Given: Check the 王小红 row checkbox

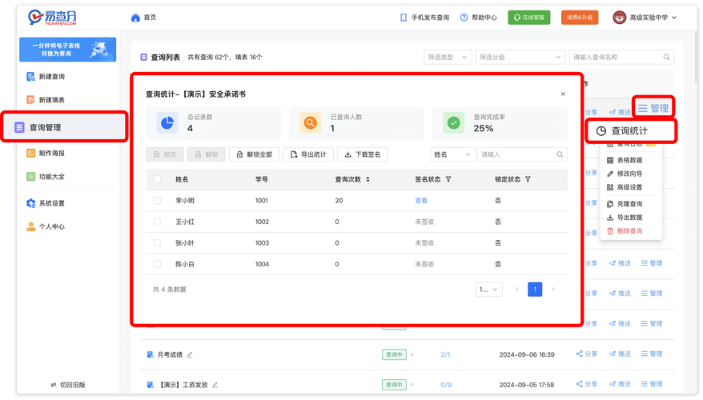Looking at the screenshot, I should click(x=157, y=222).
